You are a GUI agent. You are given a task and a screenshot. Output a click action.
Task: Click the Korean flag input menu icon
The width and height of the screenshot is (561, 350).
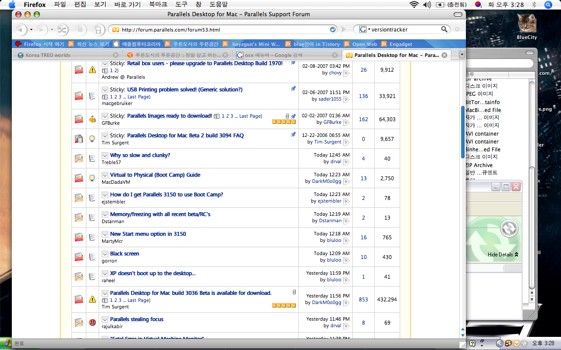pos(478,5)
